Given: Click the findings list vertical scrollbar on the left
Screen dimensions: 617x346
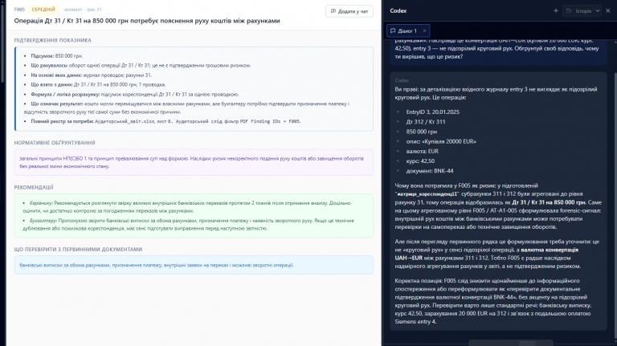Looking at the screenshot, I should click(2, 43).
